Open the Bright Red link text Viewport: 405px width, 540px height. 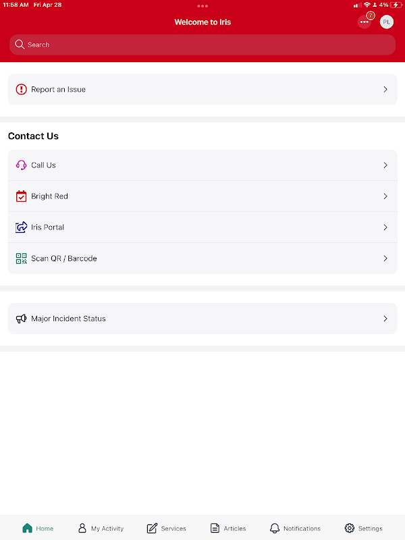49,196
